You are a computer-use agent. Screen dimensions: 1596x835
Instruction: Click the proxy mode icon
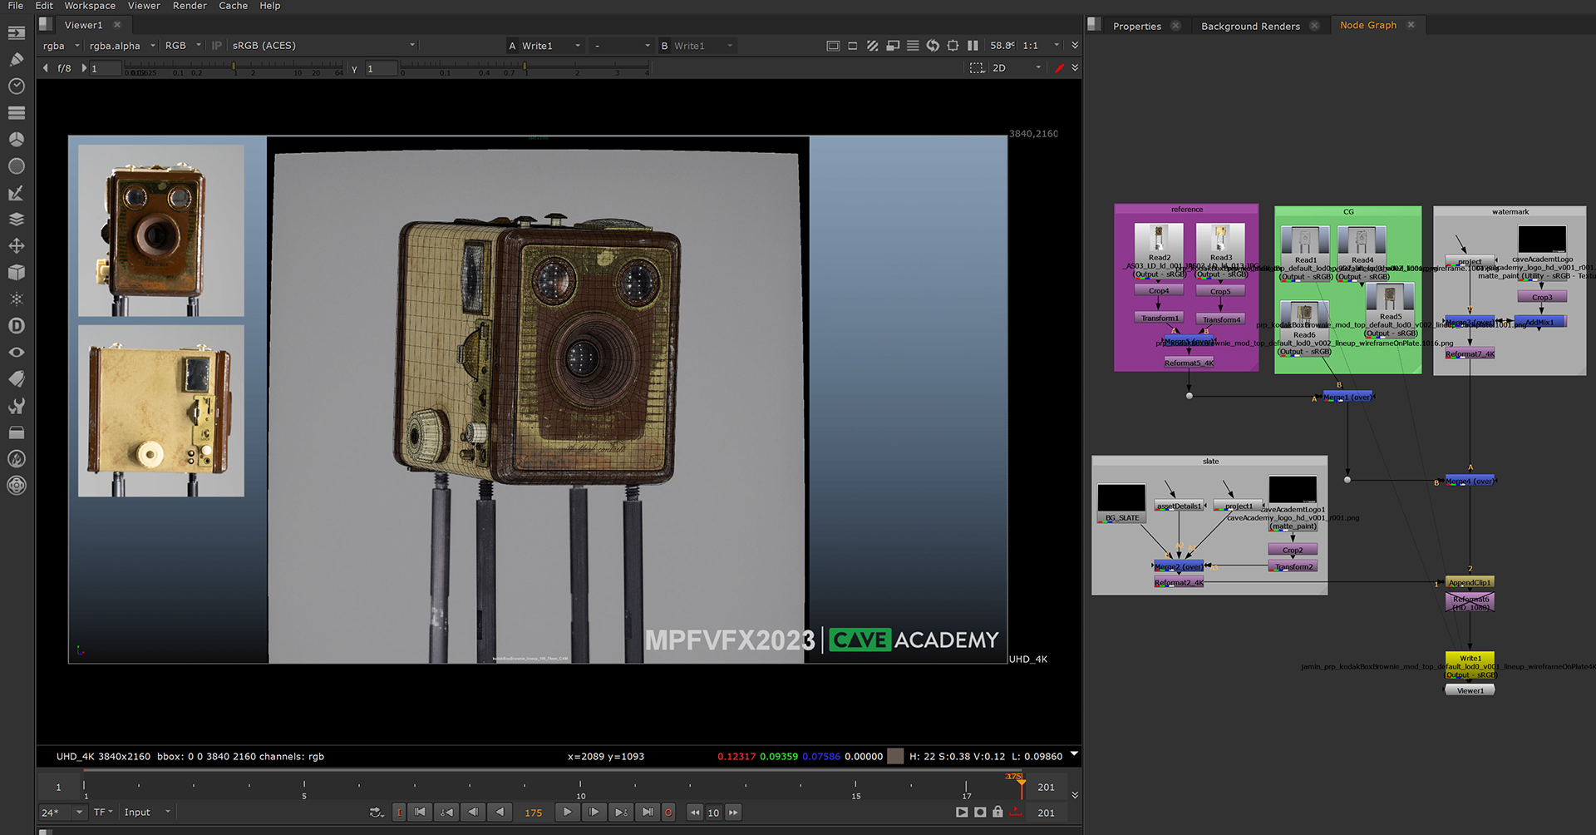click(x=893, y=46)
